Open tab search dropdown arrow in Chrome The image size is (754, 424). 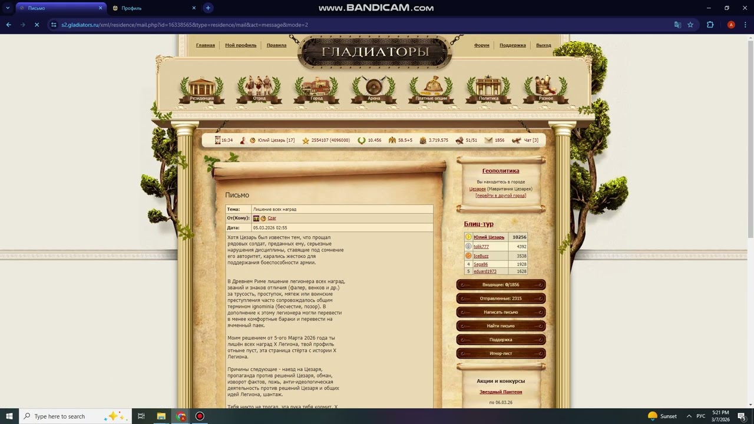click(8, 8)
